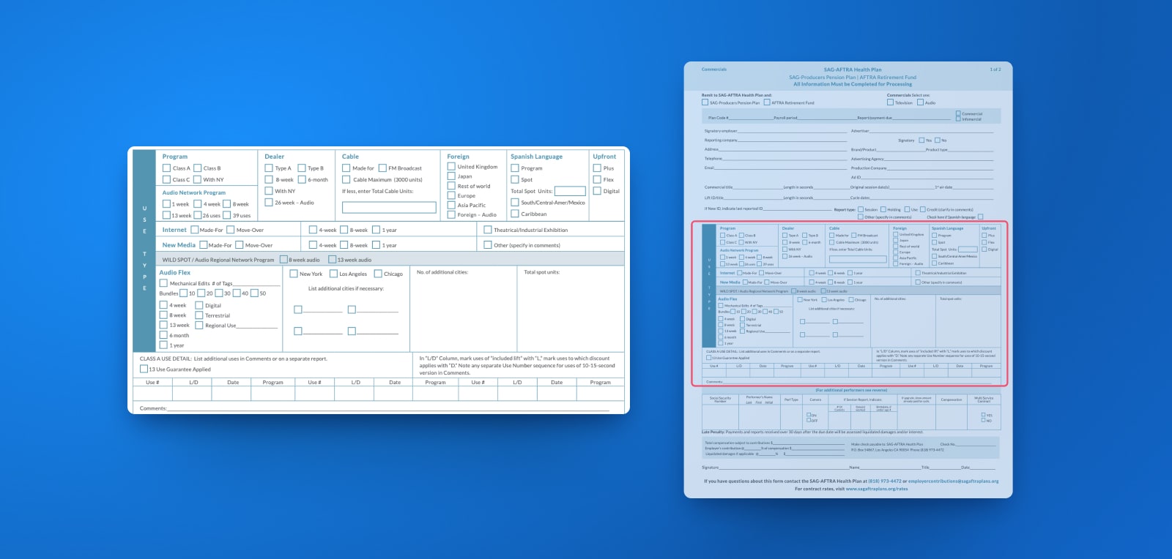Click enlarged Total Spot Units box
The image size is (1172, 559).
click(570, 191)
